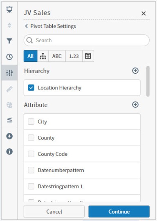This screenshot has width=157, height=221.
Task: Click the Cancel button
Action: click(54, 212)
